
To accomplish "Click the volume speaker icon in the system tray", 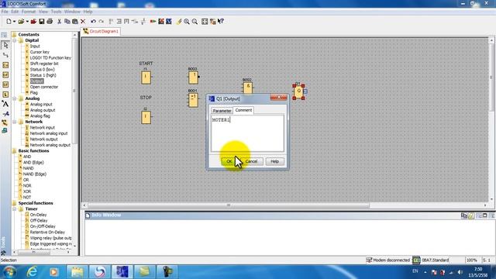I will coord(460,272).
